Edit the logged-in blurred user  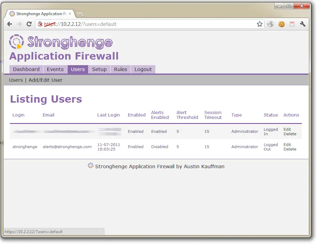pyautogui.click(x=287, y=129)
